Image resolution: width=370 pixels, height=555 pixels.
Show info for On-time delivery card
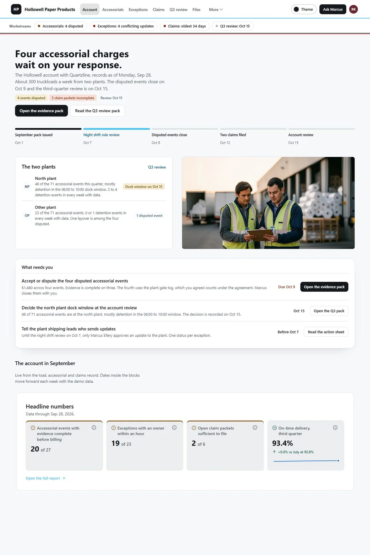(335, 428)
